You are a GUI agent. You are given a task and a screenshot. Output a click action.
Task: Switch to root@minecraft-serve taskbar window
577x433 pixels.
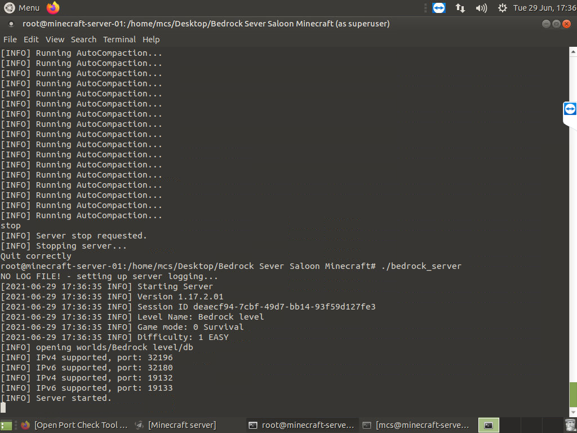point(301,425)
